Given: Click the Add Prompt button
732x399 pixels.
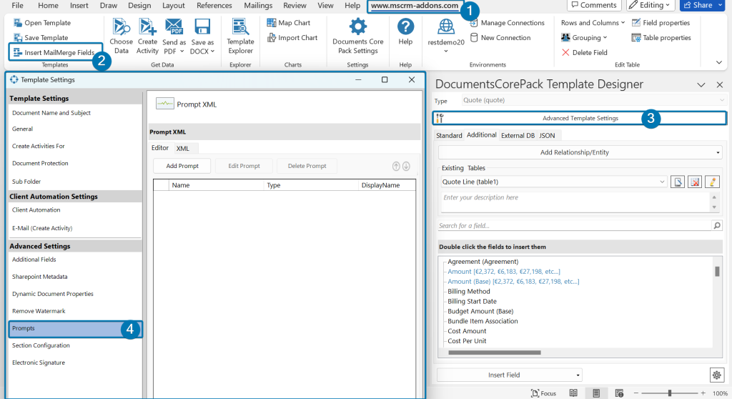Looking at the screenshot, I should coord(182,166).
